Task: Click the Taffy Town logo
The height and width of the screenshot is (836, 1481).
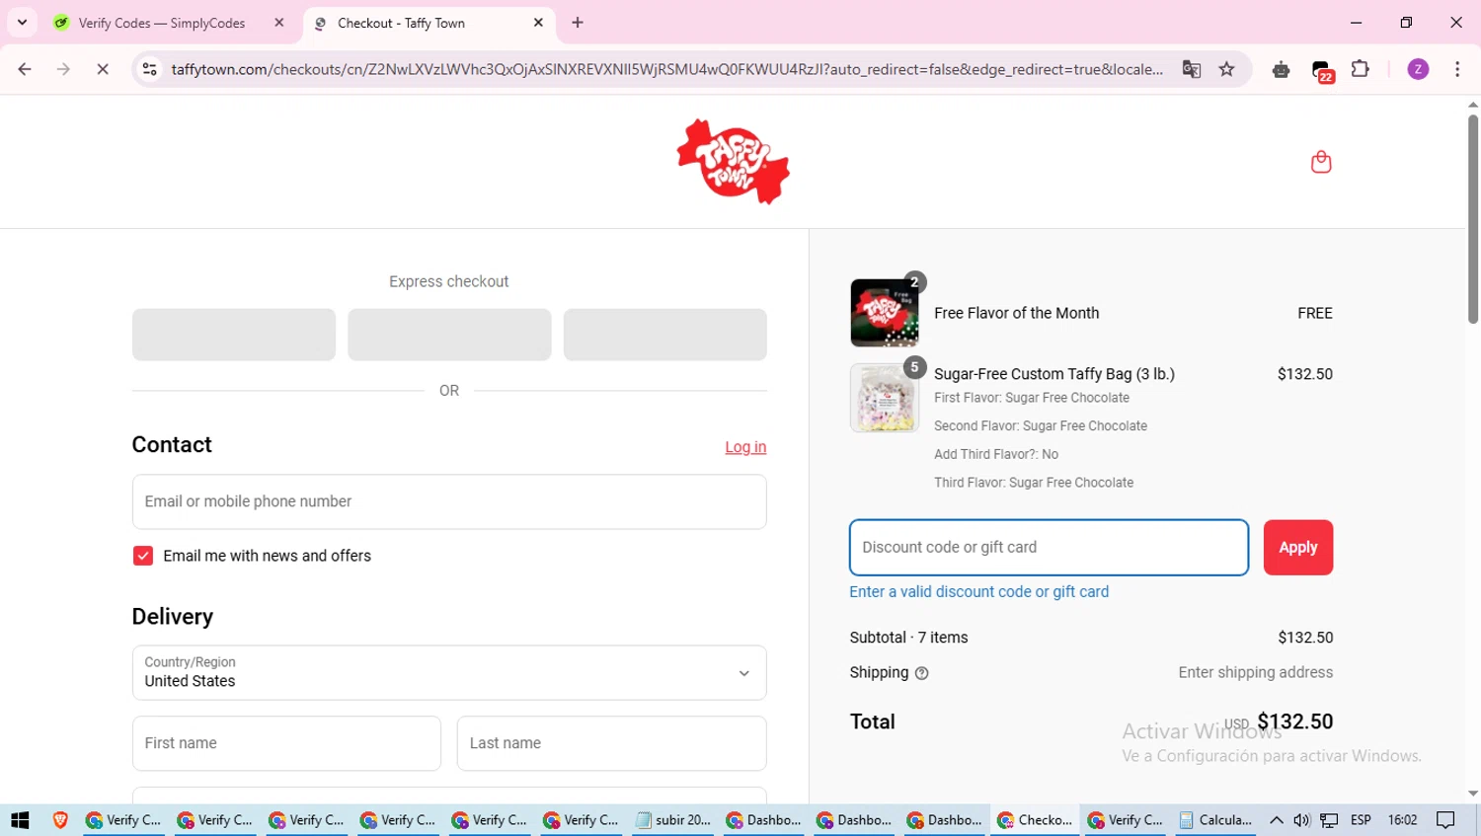Action: click(733, 162)
